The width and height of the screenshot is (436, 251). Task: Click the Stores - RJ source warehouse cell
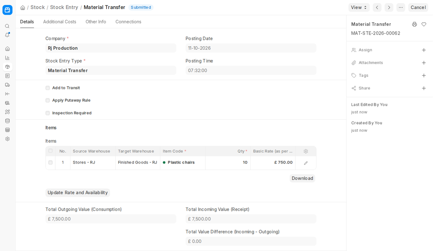coord(93,162)
